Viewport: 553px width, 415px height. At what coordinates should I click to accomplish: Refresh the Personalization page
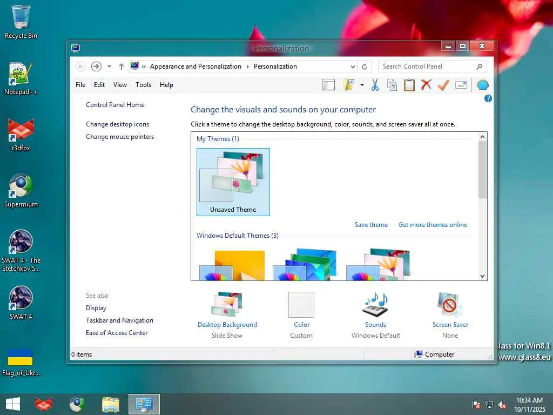(x=365, y=66)
